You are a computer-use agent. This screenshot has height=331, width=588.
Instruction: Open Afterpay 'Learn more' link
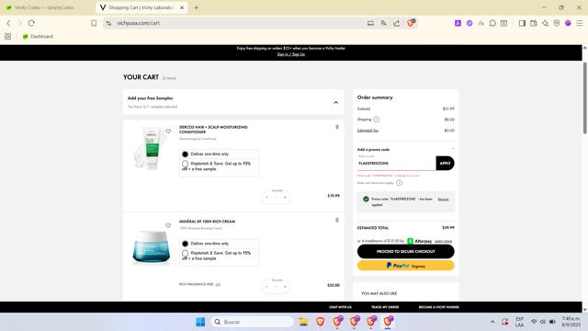click(x=443, y=241)
